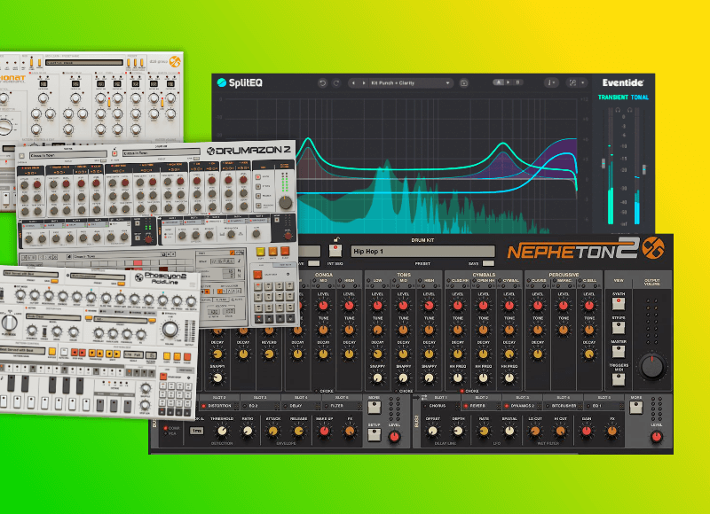Click the Tonal level fader in SplitEQ
Viewport: 710px width, 514px height.
pos(644,170)
